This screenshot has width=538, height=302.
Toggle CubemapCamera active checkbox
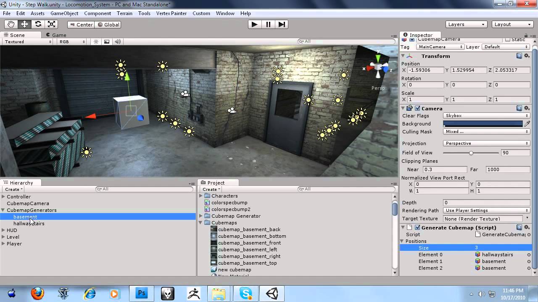[412, 39]
